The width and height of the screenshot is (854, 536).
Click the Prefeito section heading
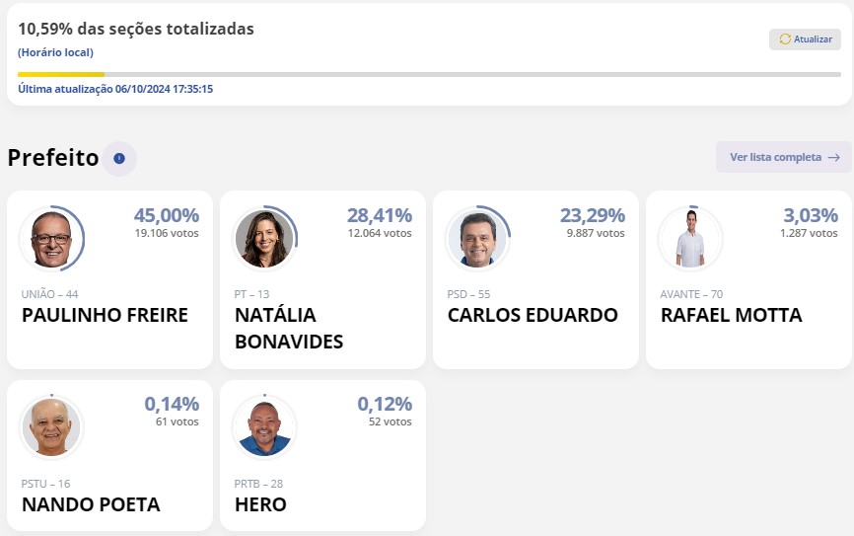53,158
